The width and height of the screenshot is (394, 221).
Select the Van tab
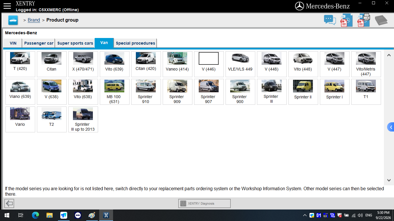coord(104,43)
